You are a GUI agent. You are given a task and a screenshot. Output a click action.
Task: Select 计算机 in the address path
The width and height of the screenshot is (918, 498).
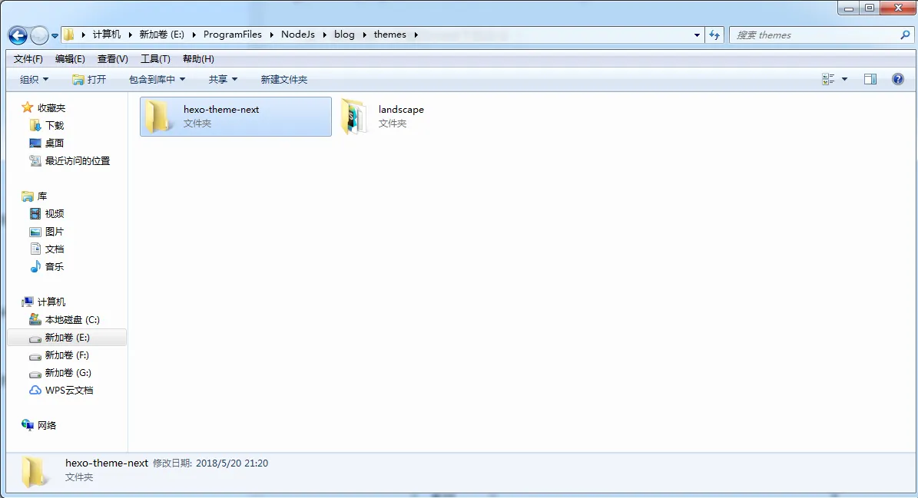pos(107,35)
